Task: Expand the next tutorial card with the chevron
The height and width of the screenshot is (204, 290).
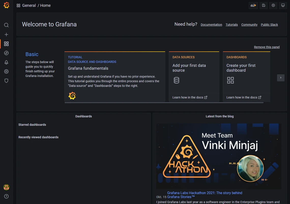Action: pyautogui.click(x=281, y=78)
